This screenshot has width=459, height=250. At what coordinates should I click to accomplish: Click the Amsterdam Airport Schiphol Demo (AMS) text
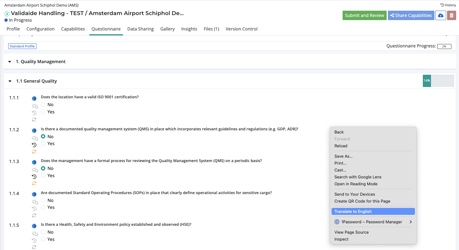pyautogui.click(x=42, y=5)
